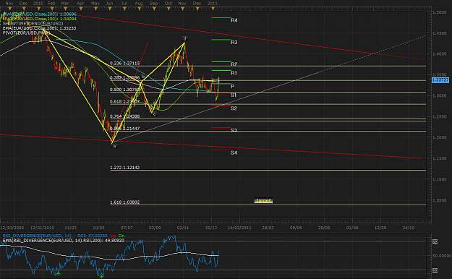Click the pattern point 'c' label
Screen dimensions: 452x279
click(x=155, y=114)
